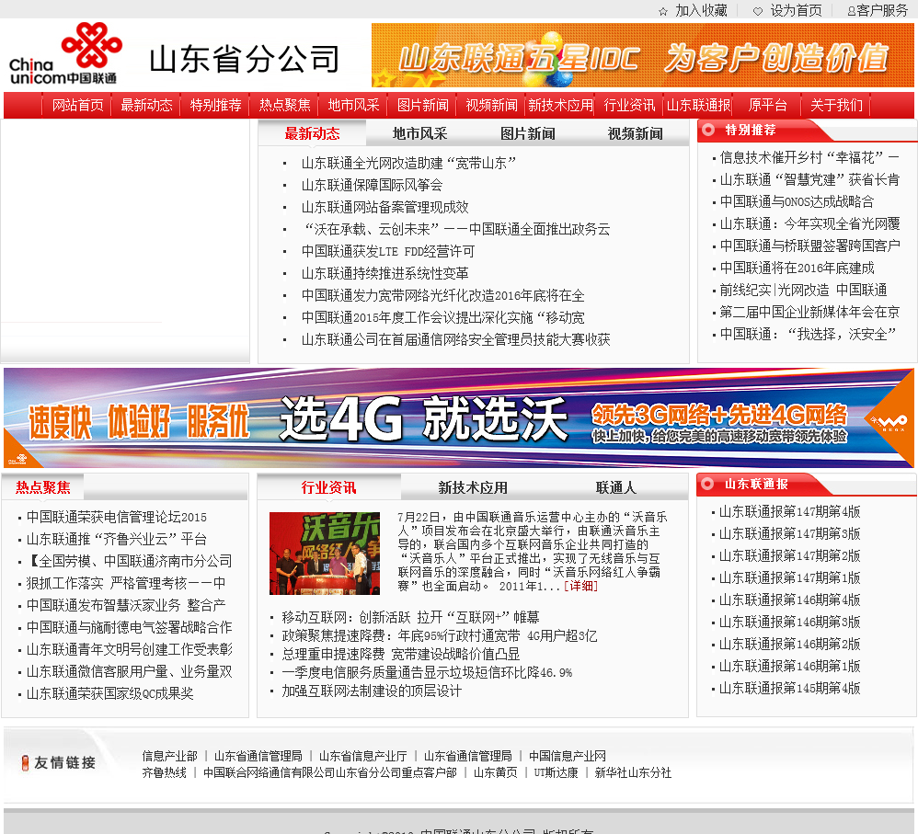Go to 特别推荐 in the navigation bar
Viewport: 918px width, 834px height.
[215, 106]
